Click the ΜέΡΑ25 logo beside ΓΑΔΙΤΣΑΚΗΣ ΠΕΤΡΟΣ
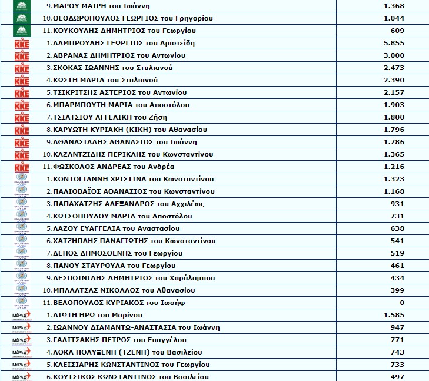429x381 pixels. pyautogui.click(x=22, y=340)
